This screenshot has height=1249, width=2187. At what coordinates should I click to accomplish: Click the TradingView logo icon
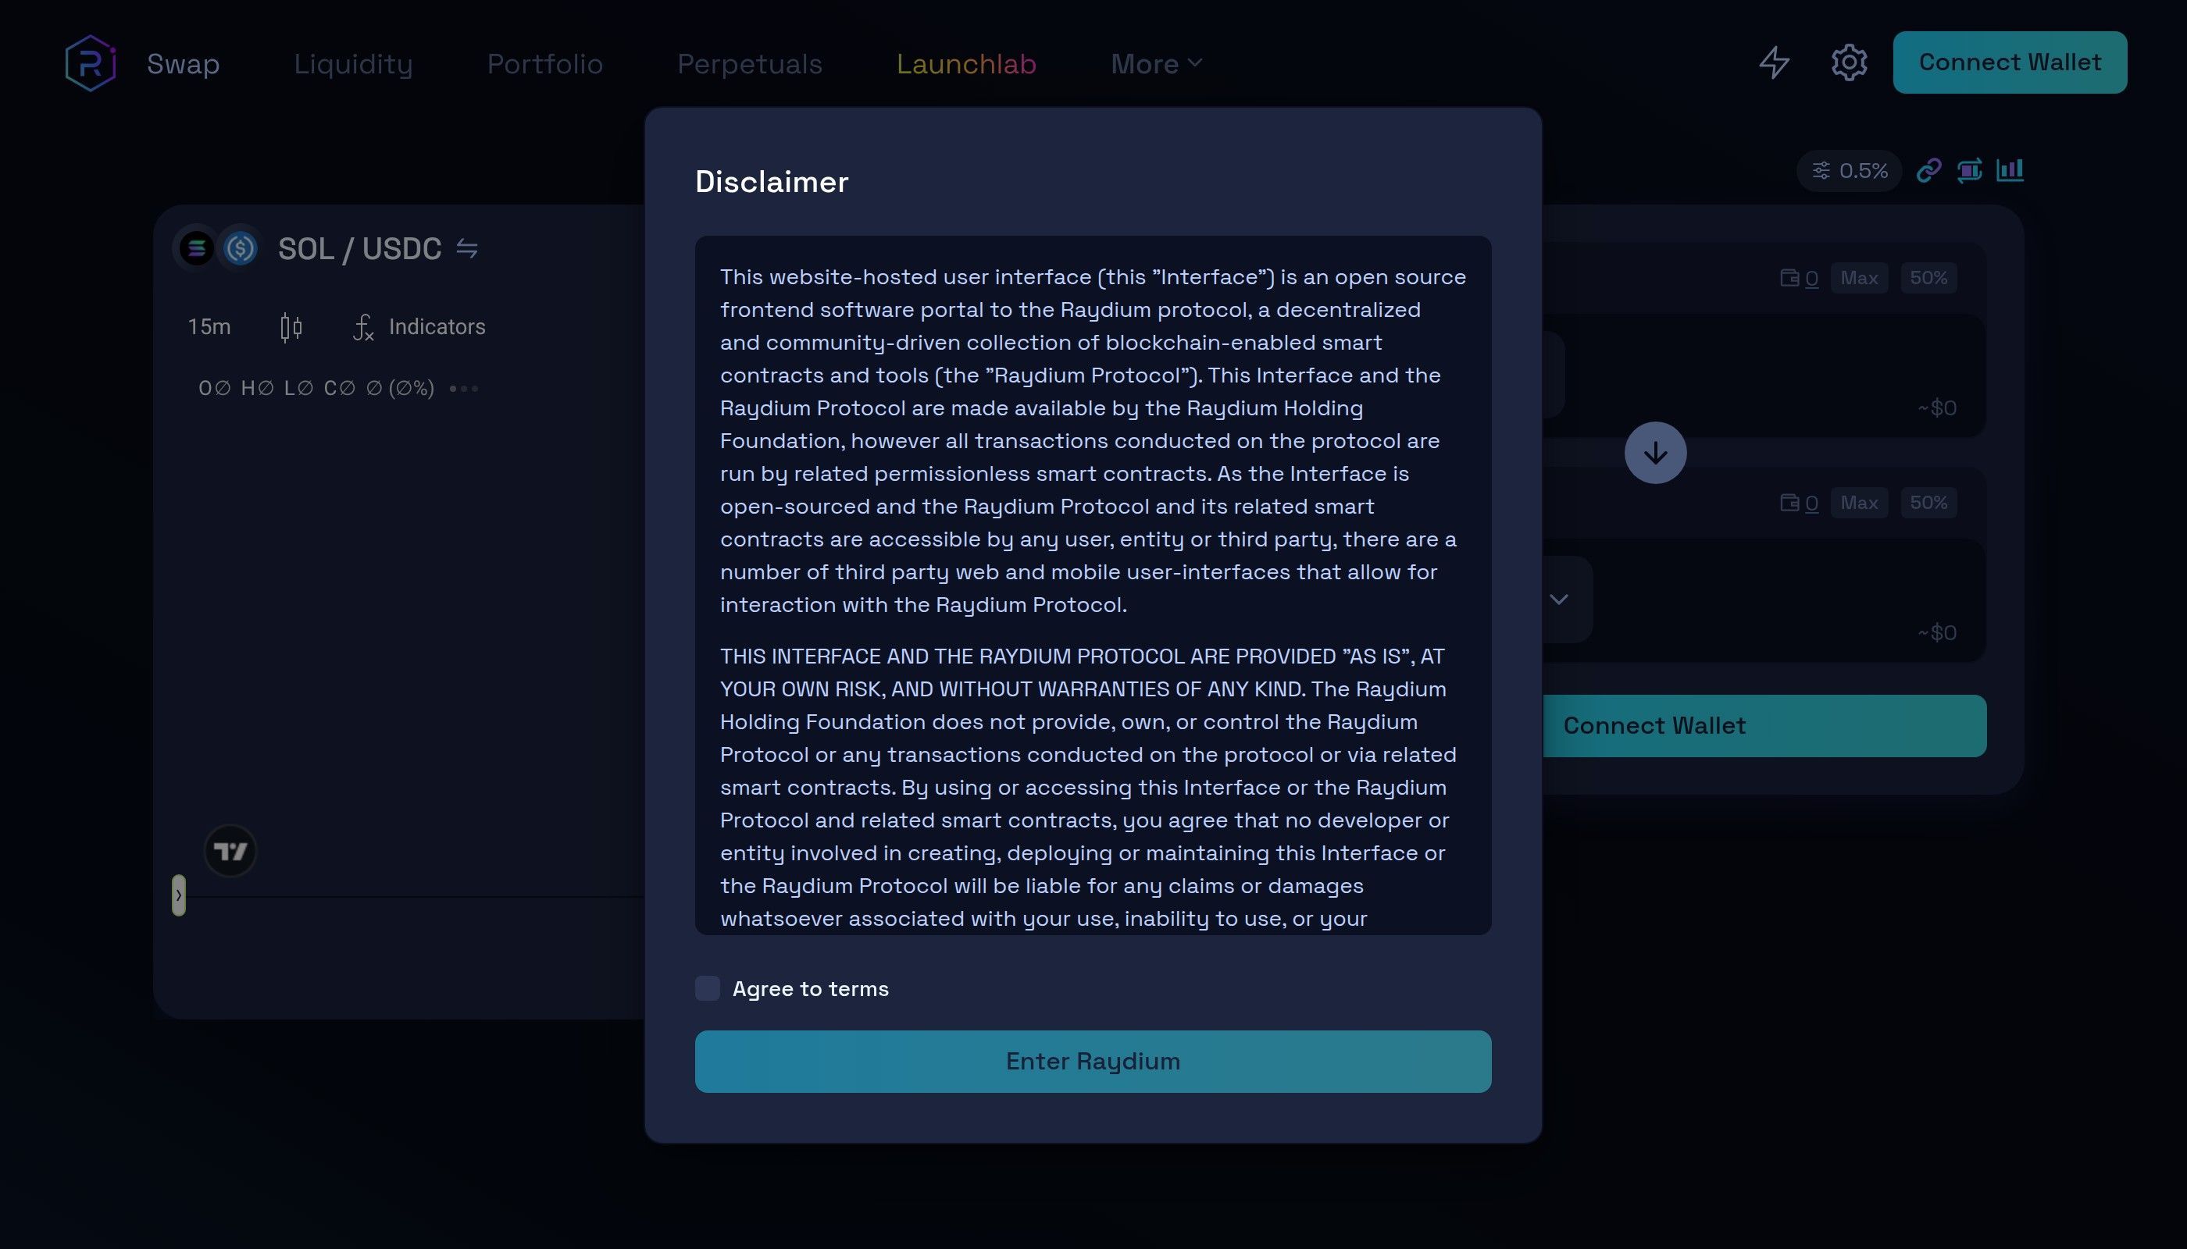(230, 851)
